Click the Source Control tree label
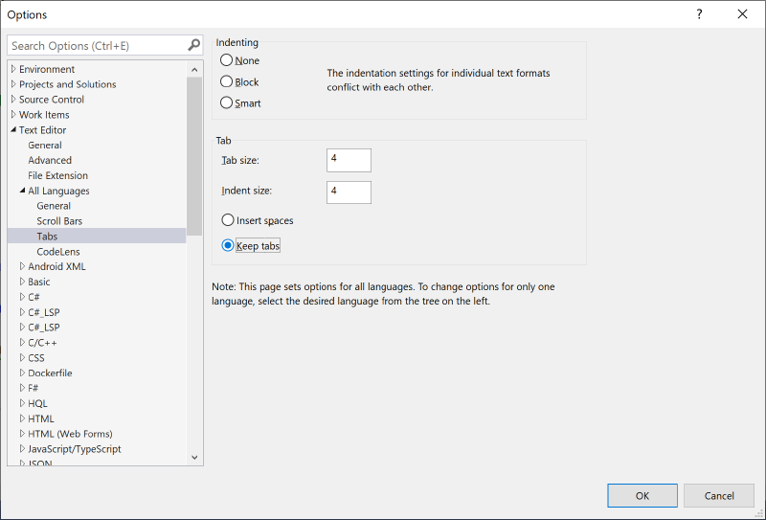The image size is (766, 520). click(x=52, y=100)
